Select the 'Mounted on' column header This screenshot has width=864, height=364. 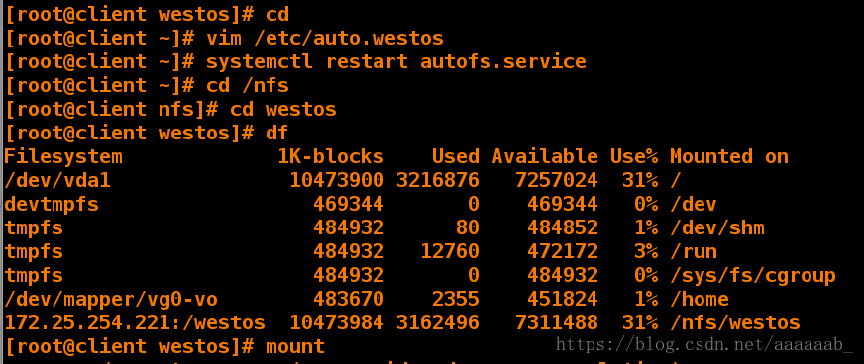[x=729, y=156]
